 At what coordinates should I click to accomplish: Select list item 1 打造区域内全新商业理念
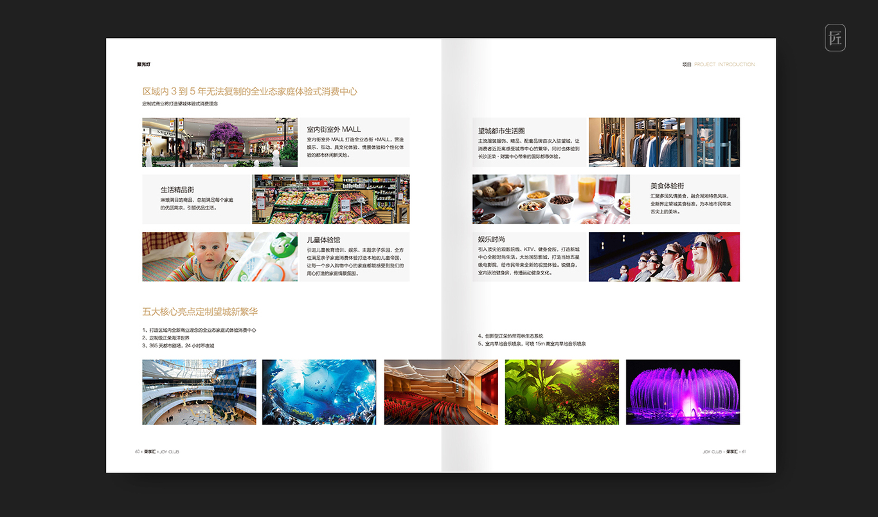[199, 330]
